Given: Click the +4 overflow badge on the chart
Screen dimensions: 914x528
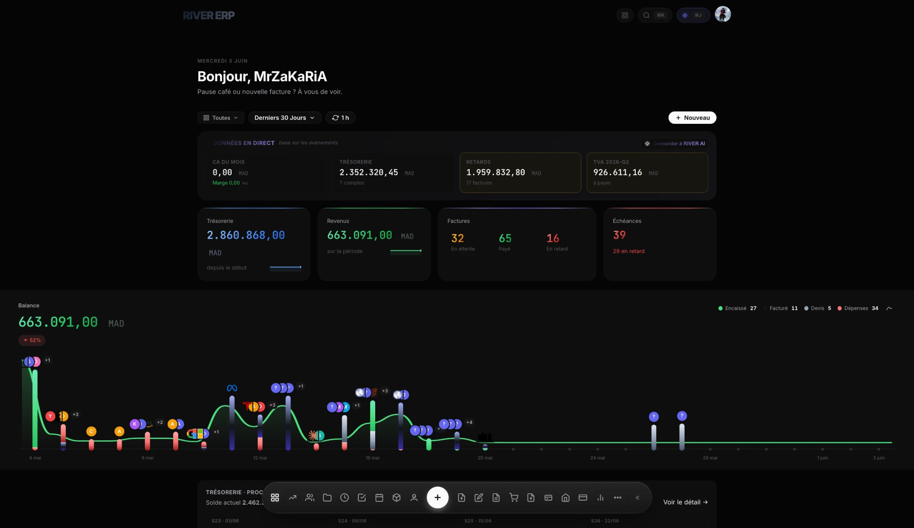Looking at the screenshot, I should click(x=469, y=422).
